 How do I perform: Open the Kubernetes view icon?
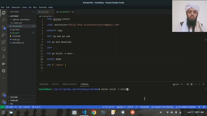[4, 71]
